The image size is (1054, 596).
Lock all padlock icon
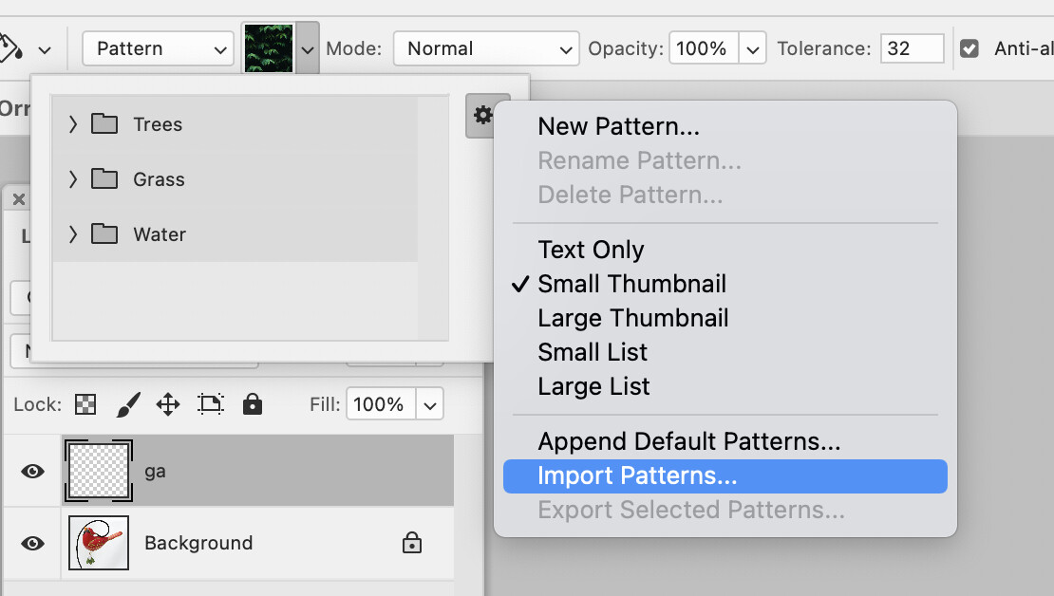tap(253, 404)
